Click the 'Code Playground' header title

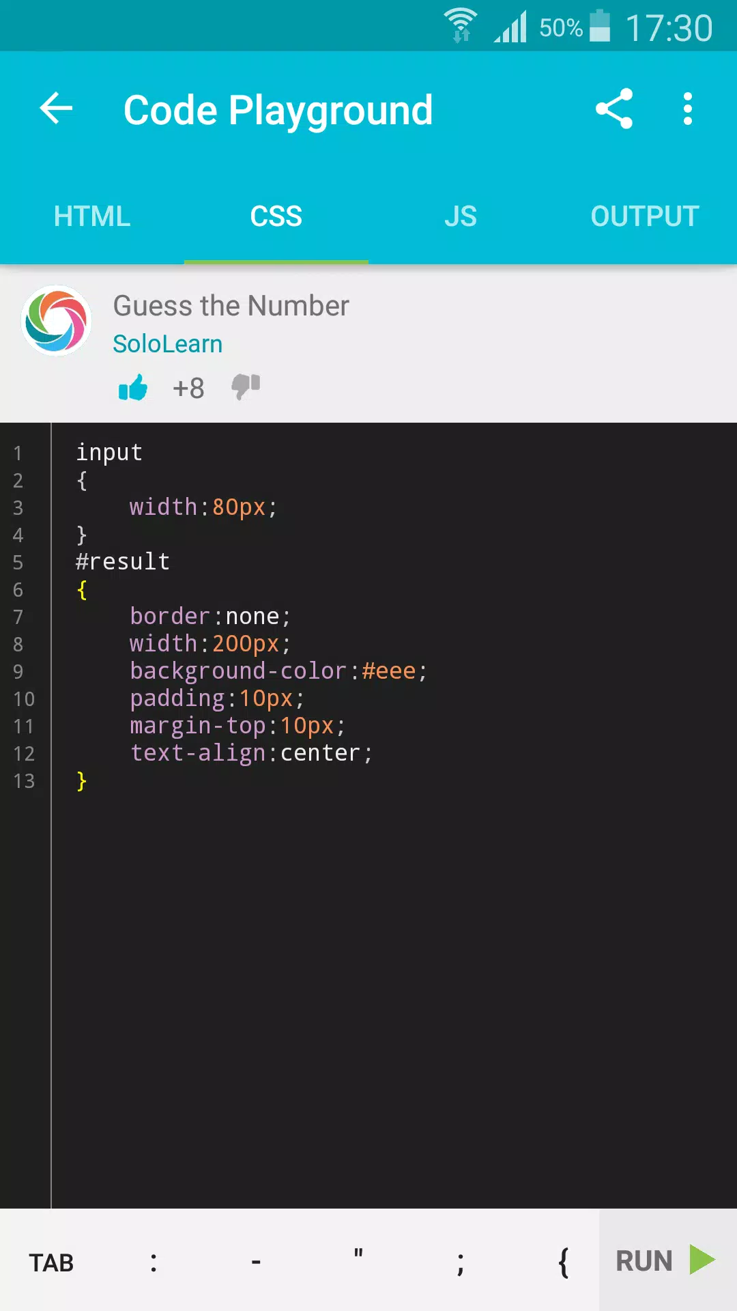click(278, 110)
